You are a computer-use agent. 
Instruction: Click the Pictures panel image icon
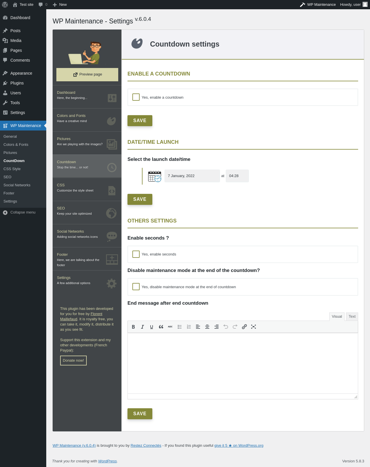pyautogui.click(x=112, y=144)
